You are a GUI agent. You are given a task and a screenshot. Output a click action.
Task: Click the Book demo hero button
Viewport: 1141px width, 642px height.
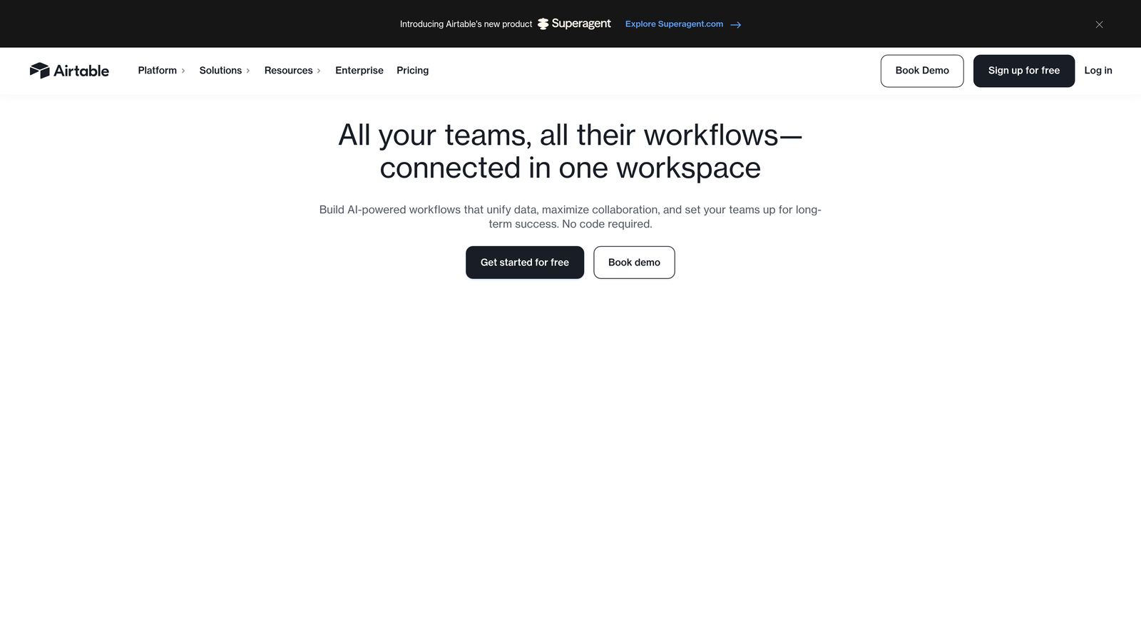[633, 262]
